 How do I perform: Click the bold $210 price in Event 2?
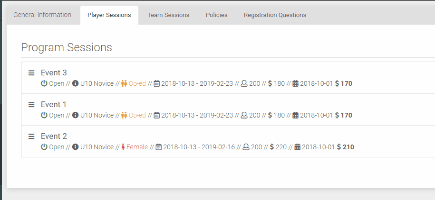(346, 147)
